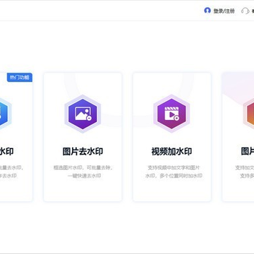Viewport: 254px width, 254px height.
Task: Click the user avatar icon beside 登录/注册
Action: tap(207, 11)
